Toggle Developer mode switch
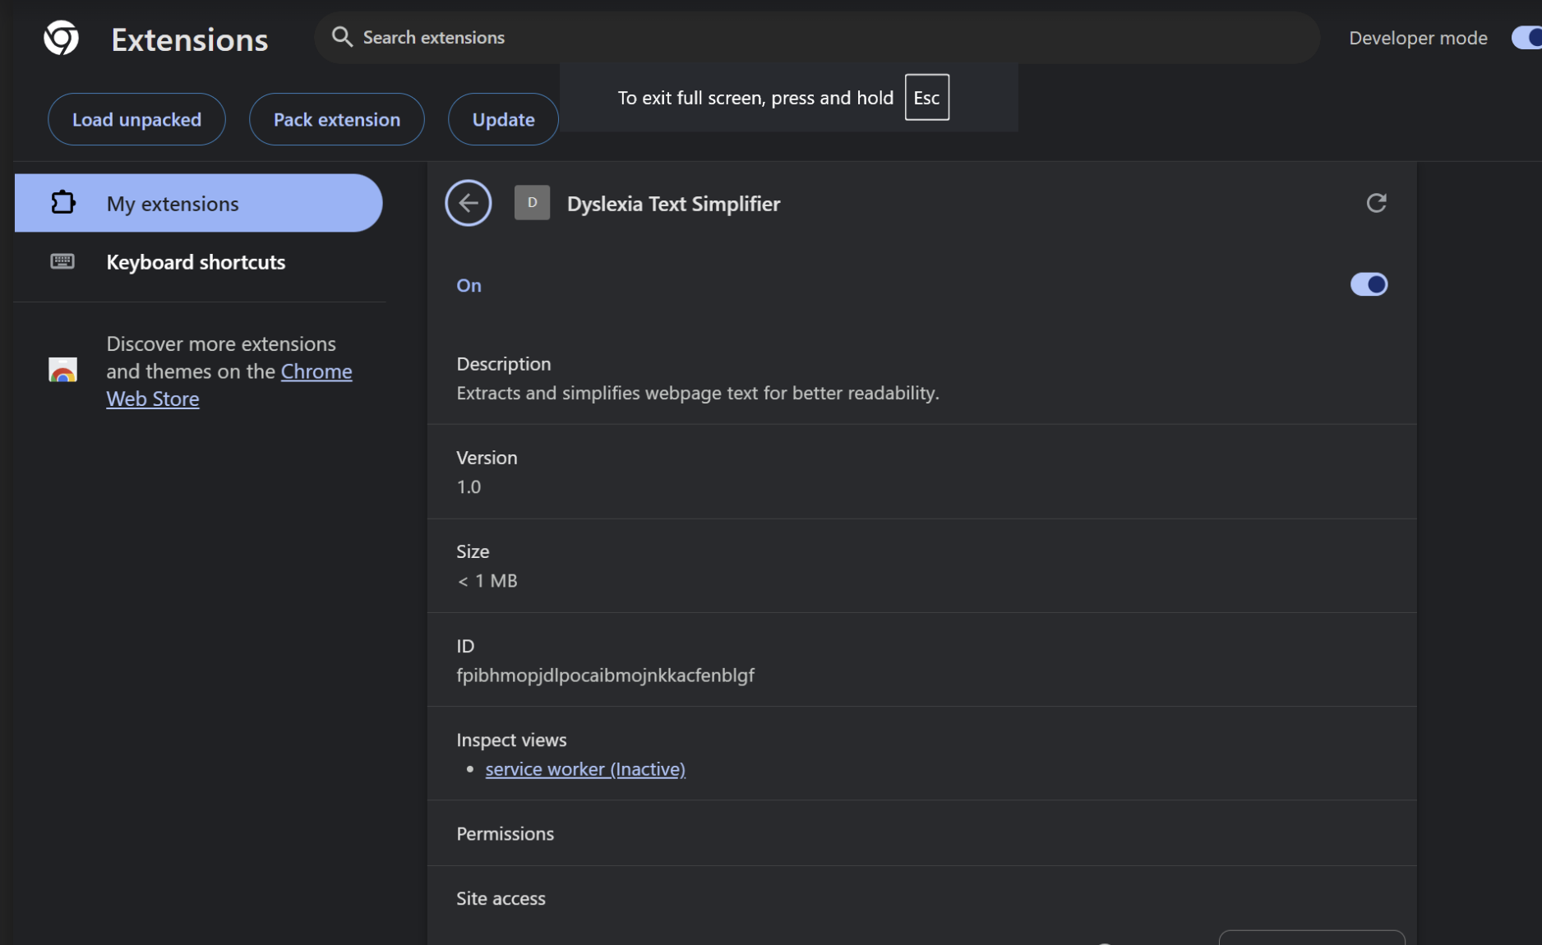This screenshot has height=945, width=1542. (1526, 38)
